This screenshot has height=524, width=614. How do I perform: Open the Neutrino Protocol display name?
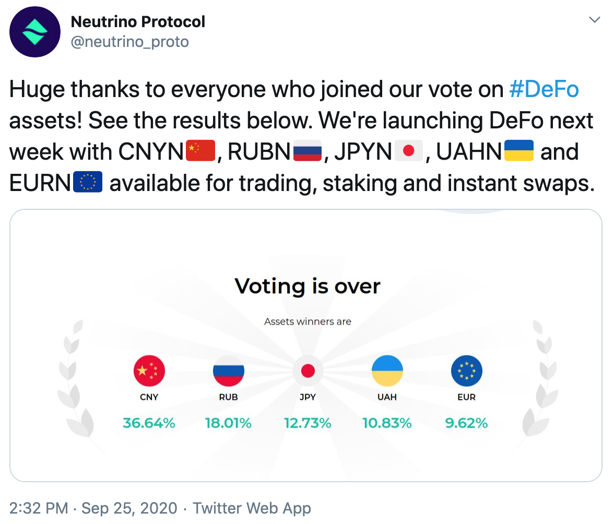[x=138, y=22]
